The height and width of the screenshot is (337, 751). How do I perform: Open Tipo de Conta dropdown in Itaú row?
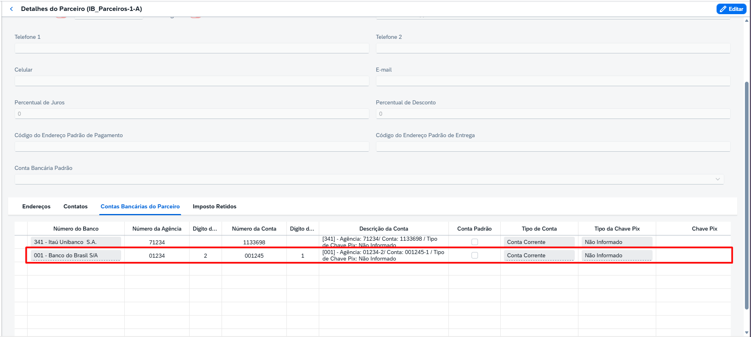coord(539,242)
